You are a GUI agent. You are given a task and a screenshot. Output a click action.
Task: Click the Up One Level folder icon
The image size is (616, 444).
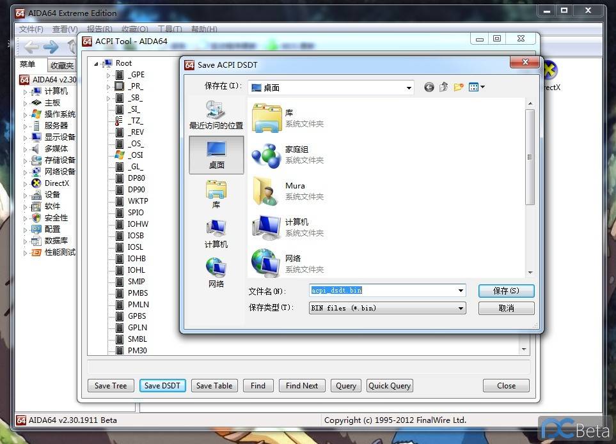coord(443,88)
